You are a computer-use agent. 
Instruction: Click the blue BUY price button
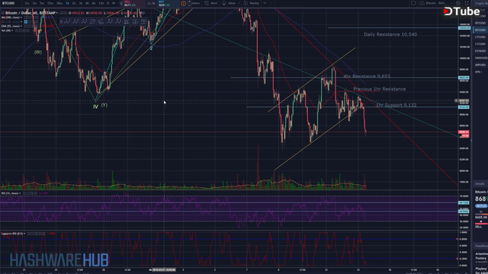coord(169,3)
